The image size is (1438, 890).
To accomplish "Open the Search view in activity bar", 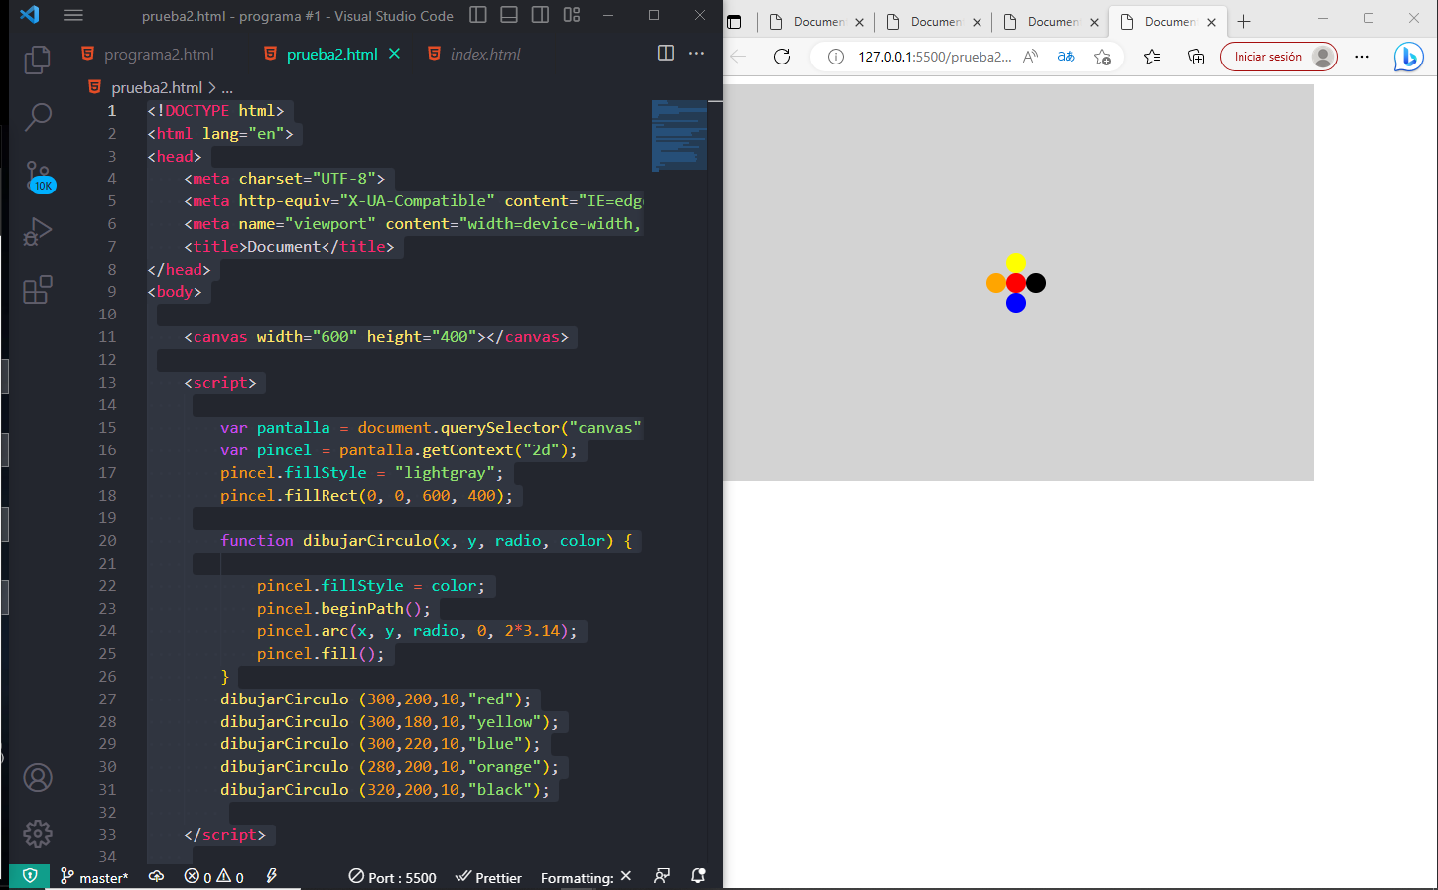I will point(38,117).
